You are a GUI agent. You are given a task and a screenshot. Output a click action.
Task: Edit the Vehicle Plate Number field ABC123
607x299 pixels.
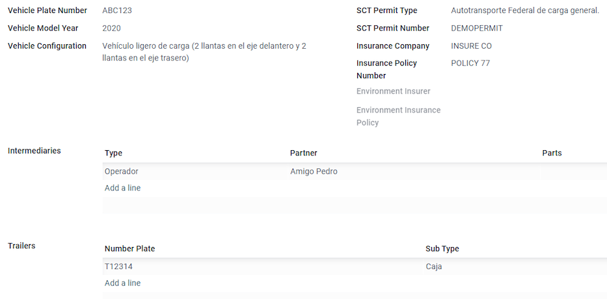(117, 10)
